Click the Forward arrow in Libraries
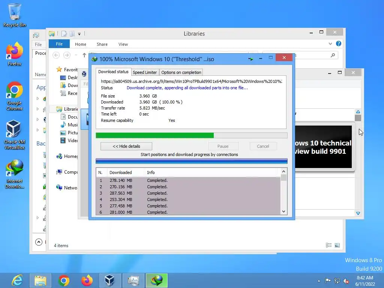 67,55
